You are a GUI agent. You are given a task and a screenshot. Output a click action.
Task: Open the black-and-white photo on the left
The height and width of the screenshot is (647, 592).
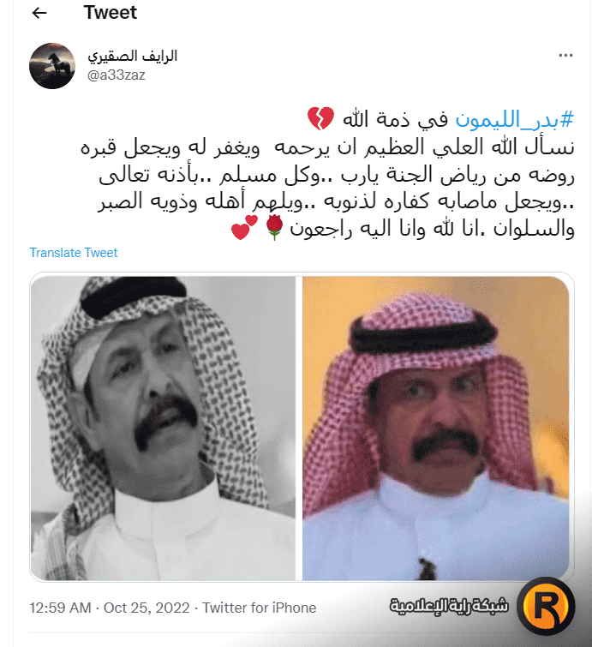pos(163,428)
